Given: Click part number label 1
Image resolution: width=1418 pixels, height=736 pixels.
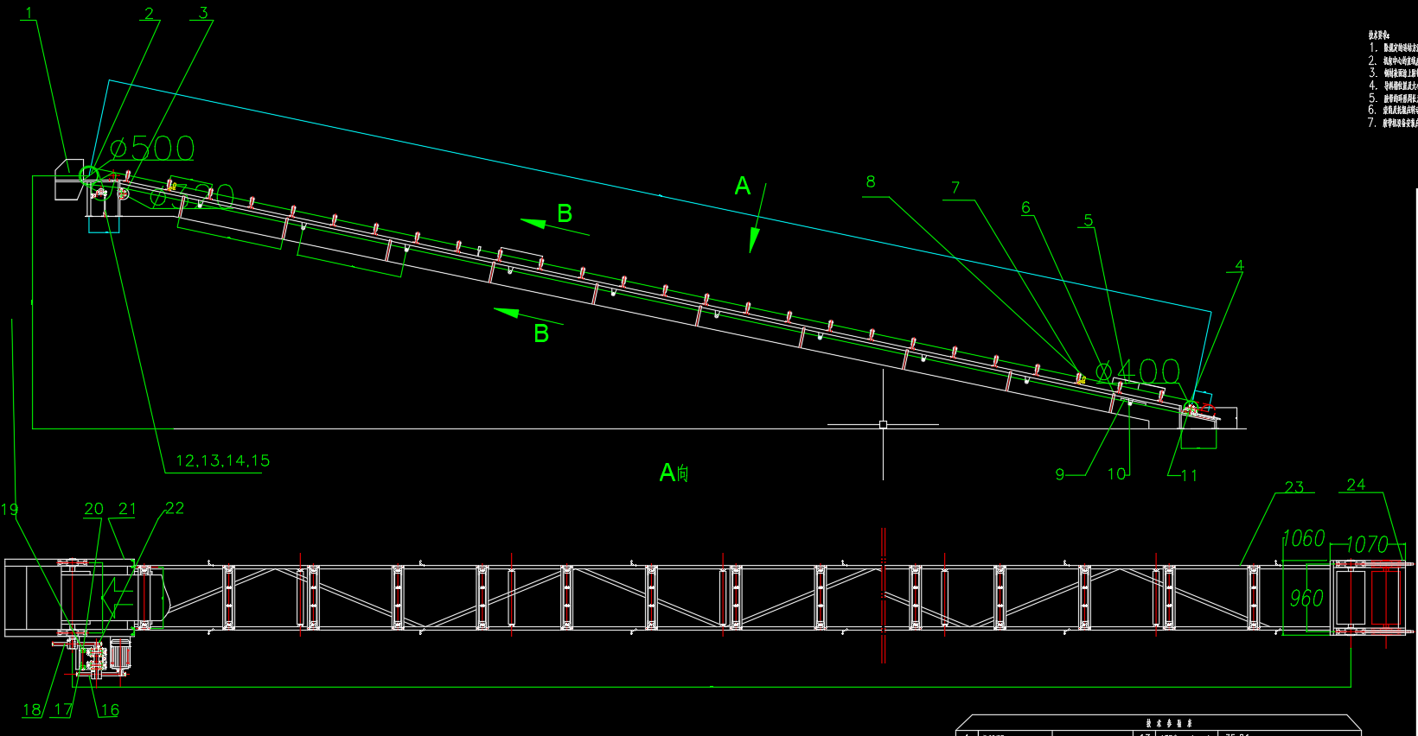Looking at the screenshot, I should [x=29, y=13].
